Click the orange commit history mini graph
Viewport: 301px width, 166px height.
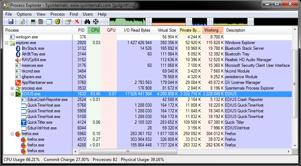coord(169,21)
